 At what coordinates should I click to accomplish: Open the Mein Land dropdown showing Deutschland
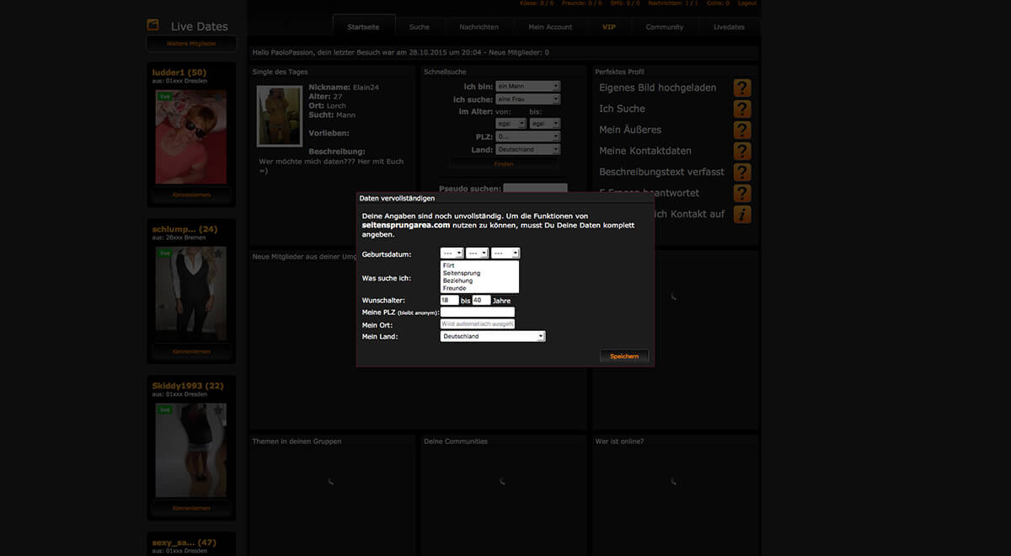493,336
